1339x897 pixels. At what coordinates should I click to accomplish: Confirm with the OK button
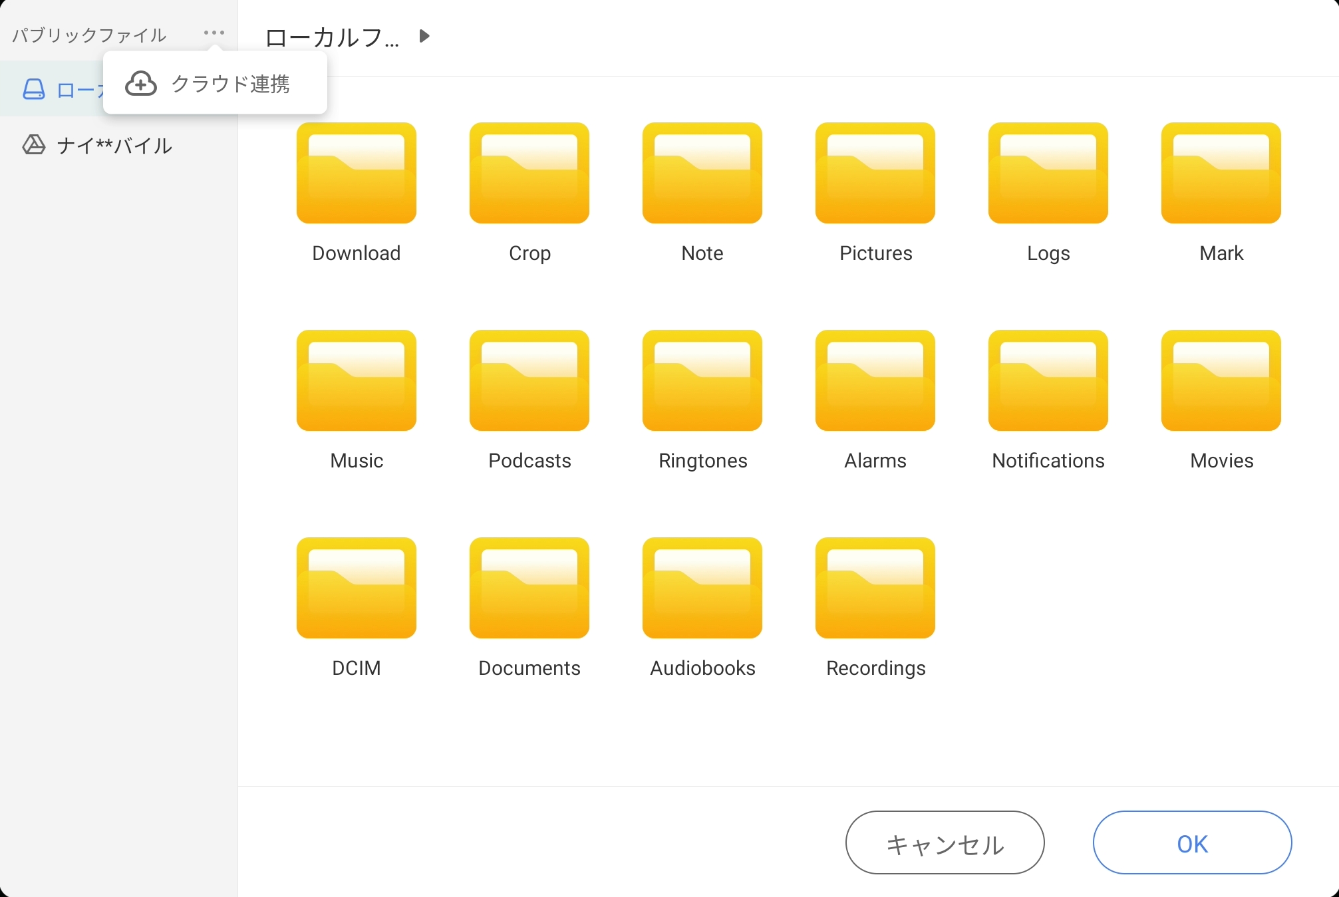[x=1192, y=843]
